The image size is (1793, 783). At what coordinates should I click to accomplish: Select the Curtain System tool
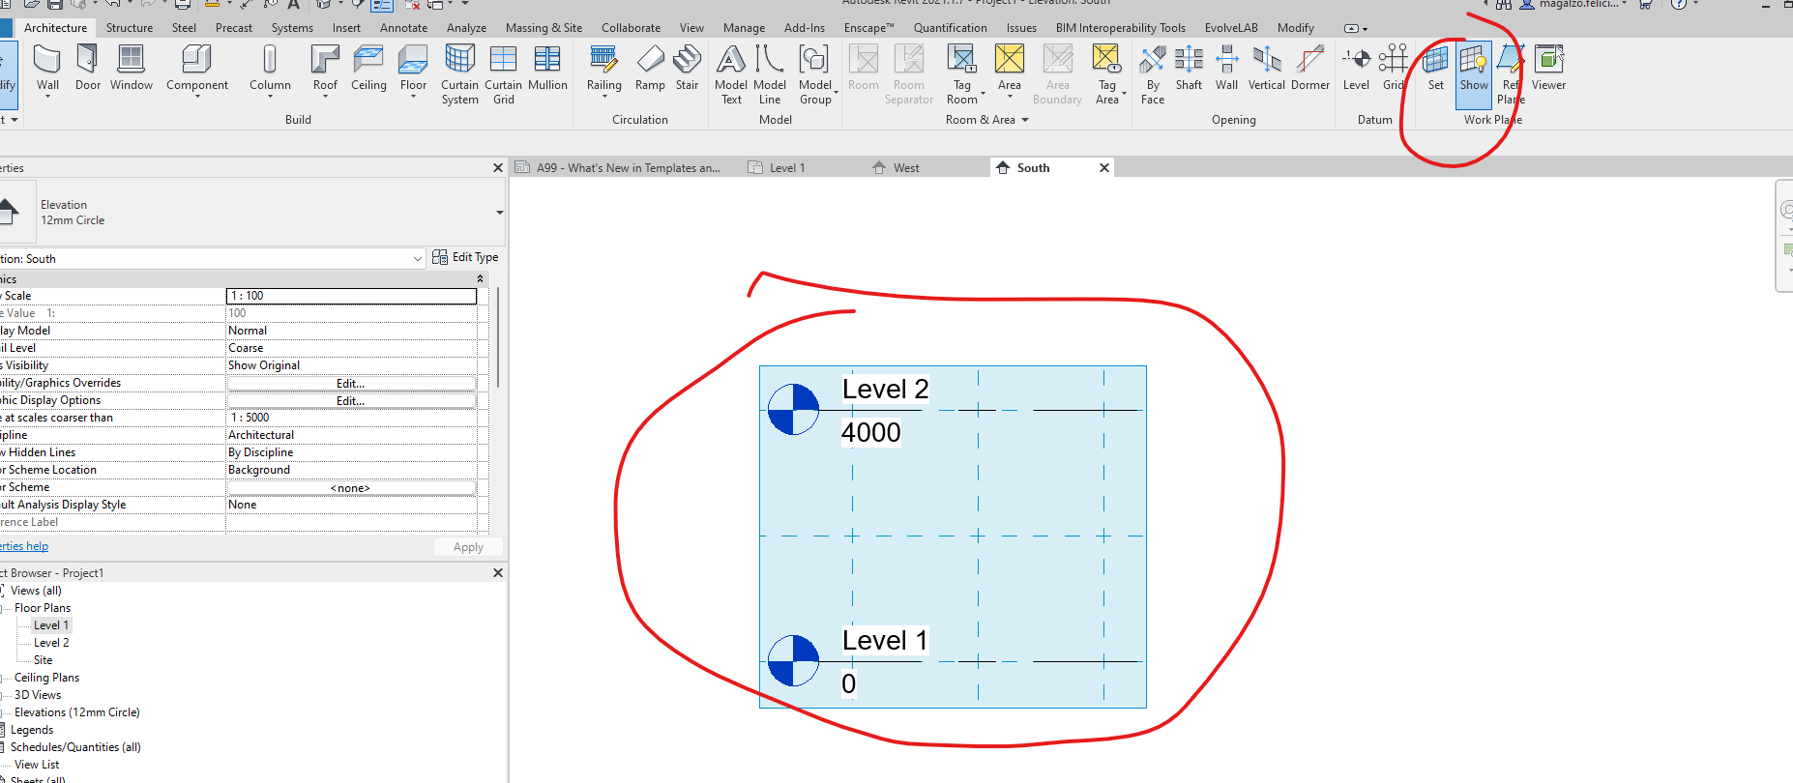pyautogui.click(x=459, y=74)
